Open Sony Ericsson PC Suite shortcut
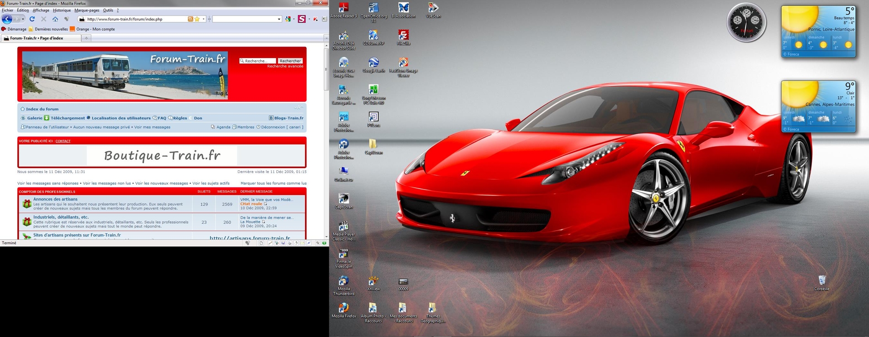869x337 pixels. tap(374, 95)
